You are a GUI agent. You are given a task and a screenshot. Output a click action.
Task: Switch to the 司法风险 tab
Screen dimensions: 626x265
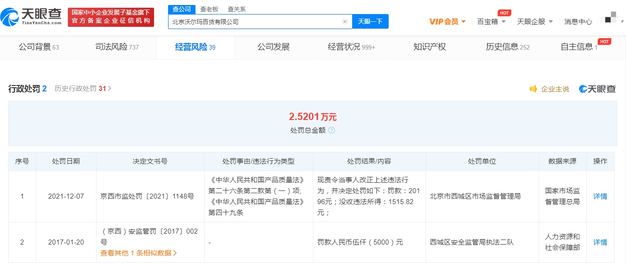(117, 47)
